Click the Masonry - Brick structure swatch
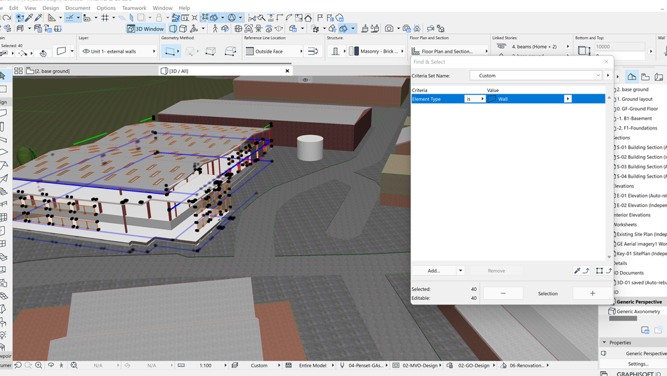The width and height of the screenshot is (667, 376). tap(355, 51)
